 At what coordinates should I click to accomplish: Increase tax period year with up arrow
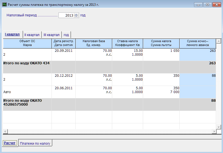coord(76,14)
